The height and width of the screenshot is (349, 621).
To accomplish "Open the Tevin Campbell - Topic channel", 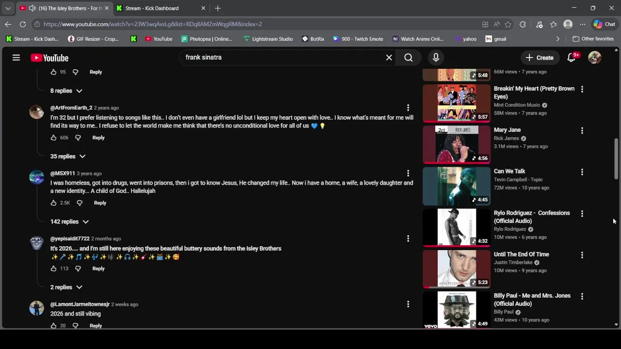I will (518, 179).
